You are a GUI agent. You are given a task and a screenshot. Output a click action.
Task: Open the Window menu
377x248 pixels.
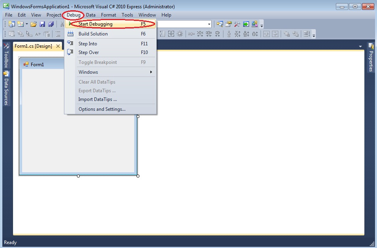pos(147,15)
